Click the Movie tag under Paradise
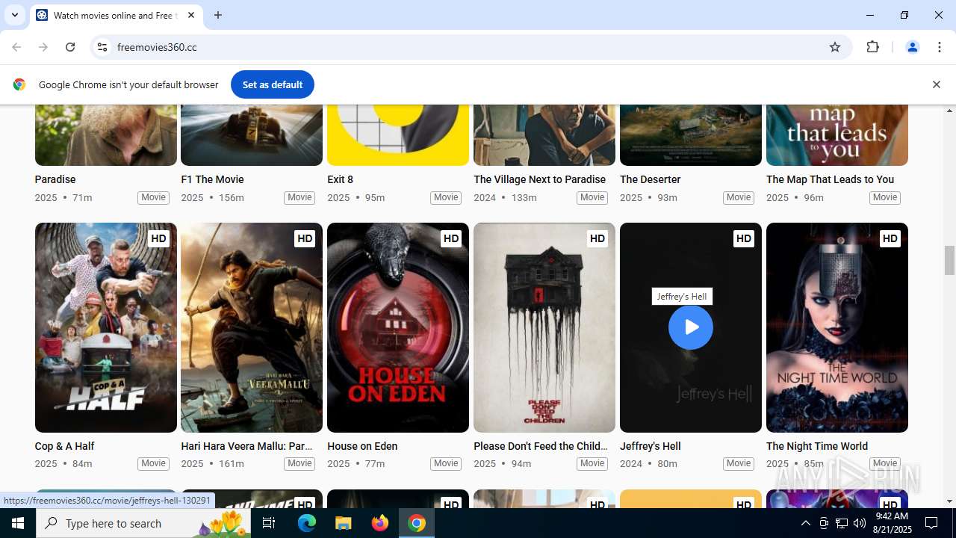 [x=153, y=197]
